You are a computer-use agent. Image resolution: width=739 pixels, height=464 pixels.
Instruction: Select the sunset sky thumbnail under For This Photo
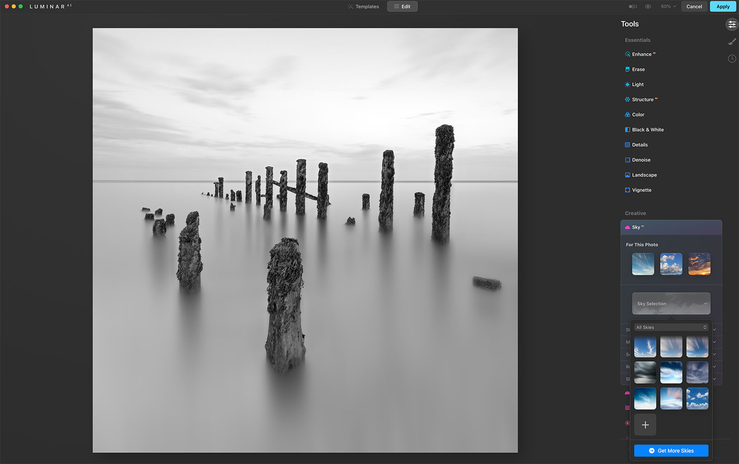(699, 264)
